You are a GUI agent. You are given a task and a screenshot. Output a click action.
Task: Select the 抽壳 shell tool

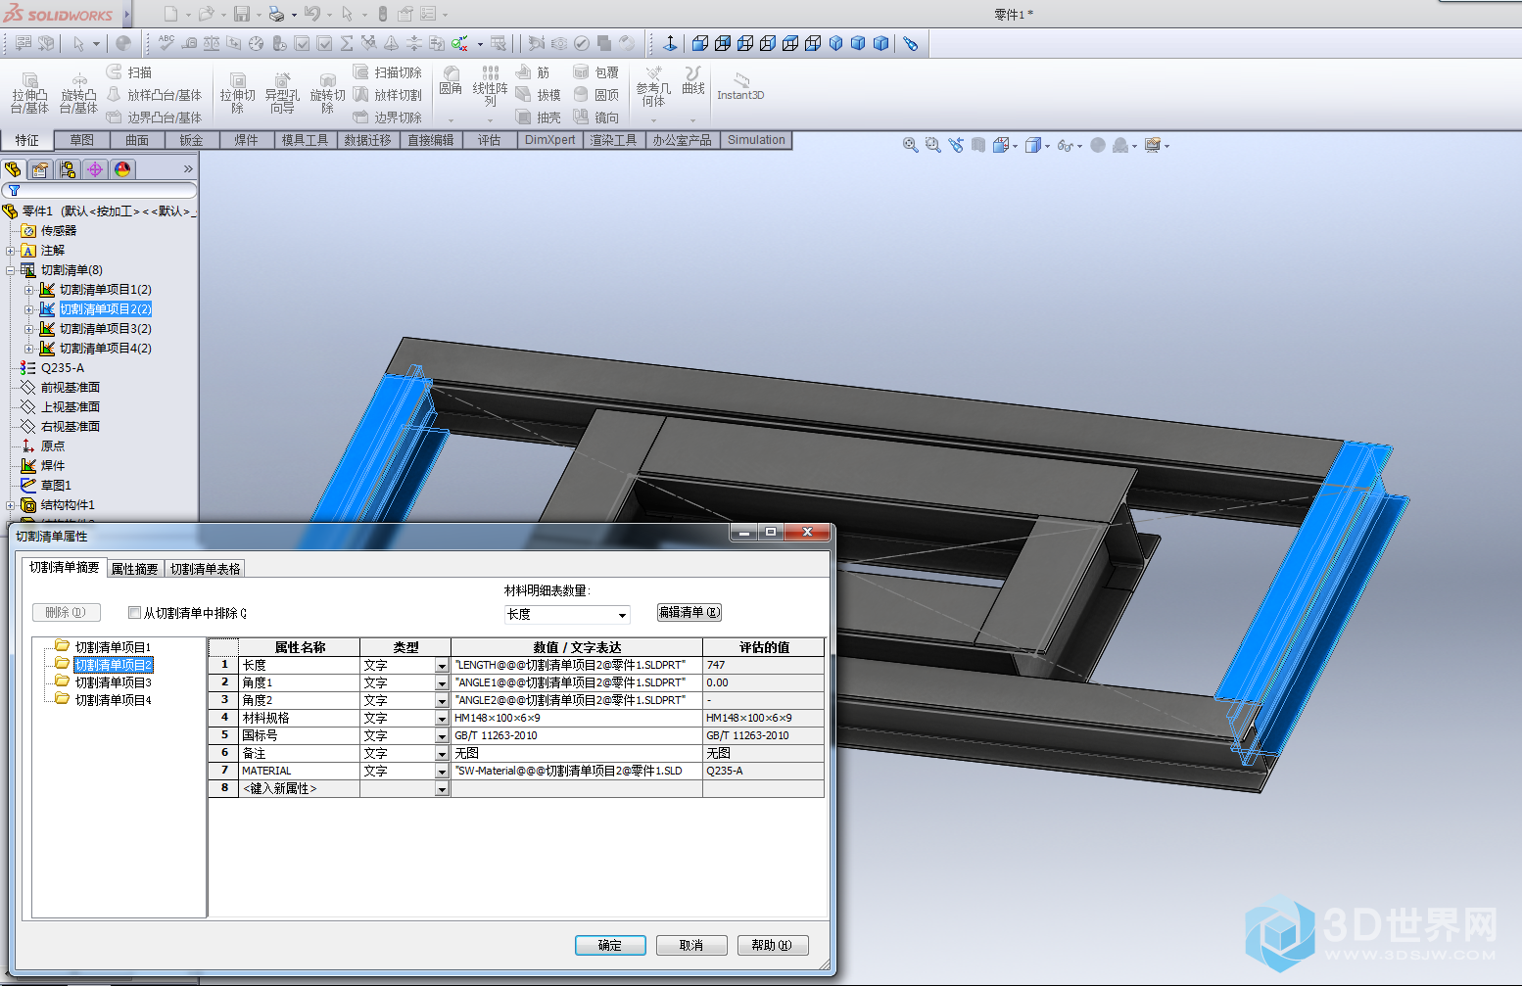click(x=539, y=117)
